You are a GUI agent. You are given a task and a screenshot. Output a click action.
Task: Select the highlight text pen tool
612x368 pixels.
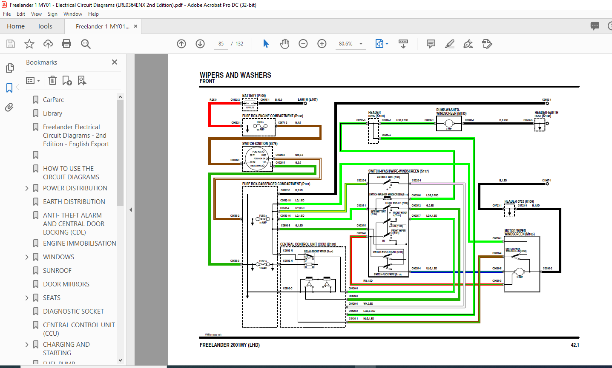pyautogui.click(x=449, y=44)
